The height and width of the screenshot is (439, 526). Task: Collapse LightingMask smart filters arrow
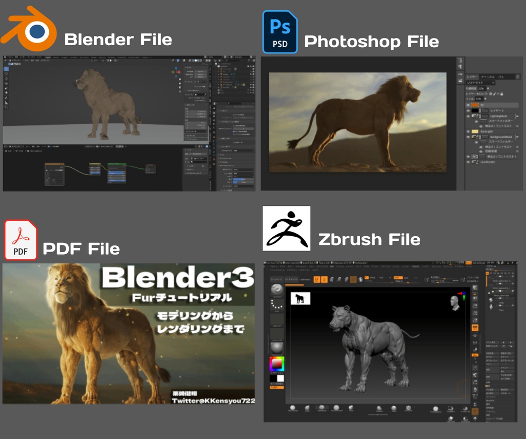click(517, 116)
